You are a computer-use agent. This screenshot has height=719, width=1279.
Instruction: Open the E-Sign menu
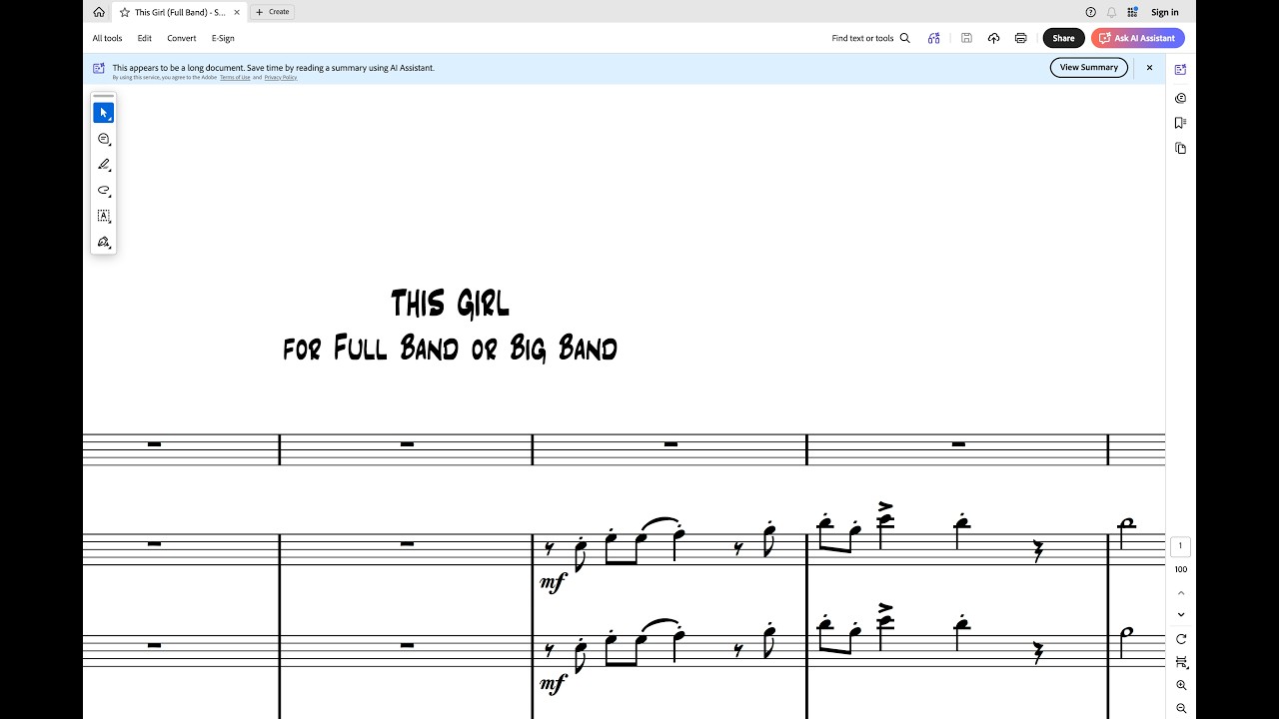[223, 38]
